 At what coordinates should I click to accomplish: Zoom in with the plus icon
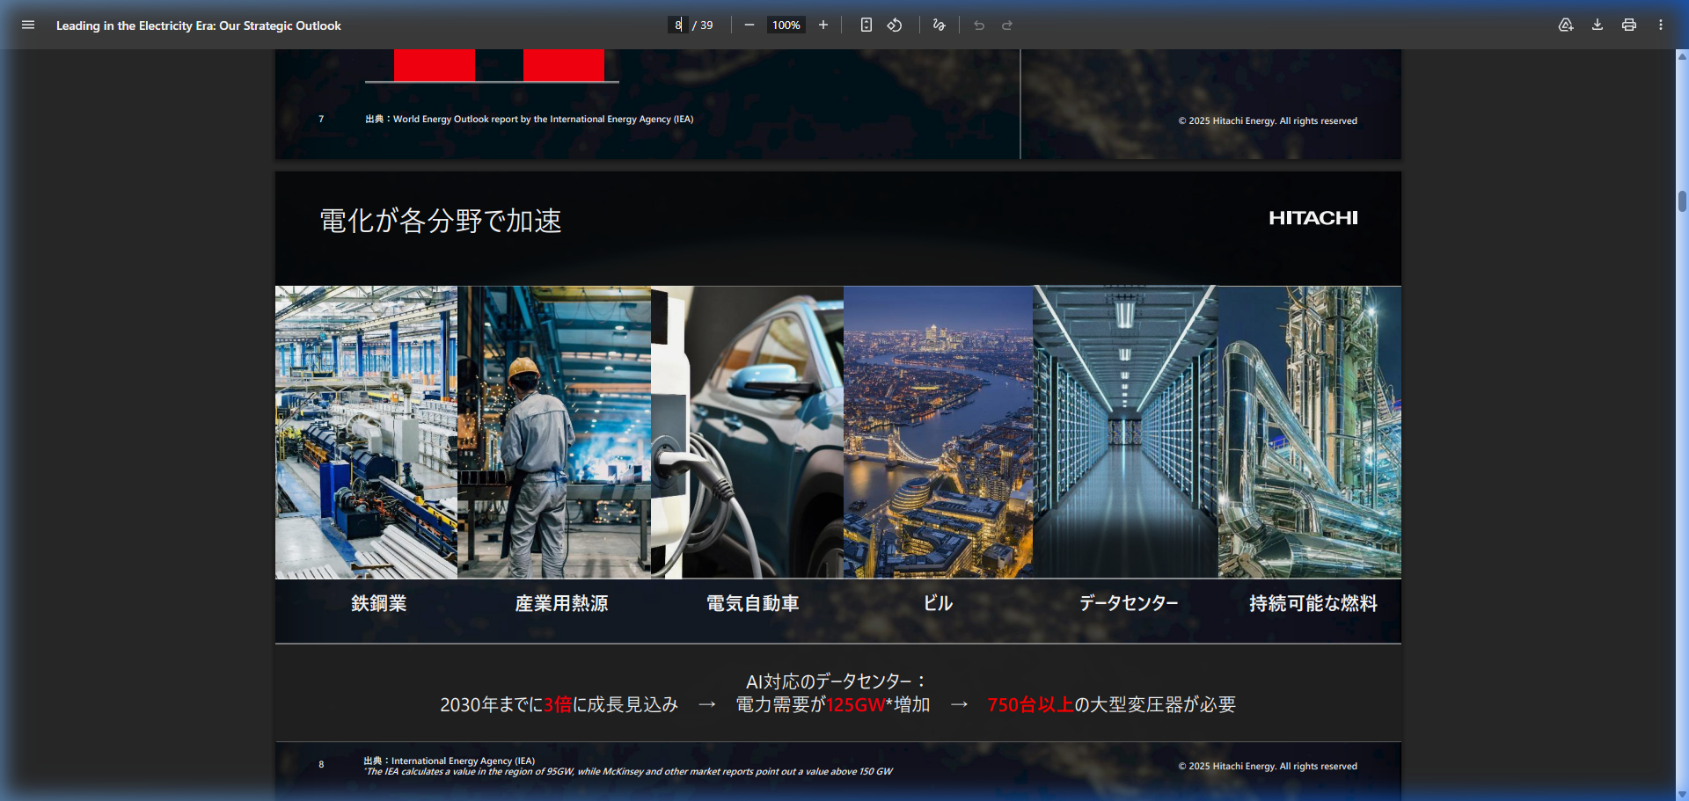pos(823,25)
